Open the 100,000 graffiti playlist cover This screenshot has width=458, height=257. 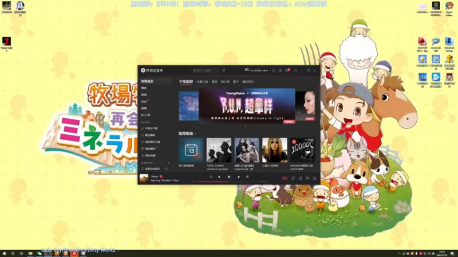[x=302, y=150]
